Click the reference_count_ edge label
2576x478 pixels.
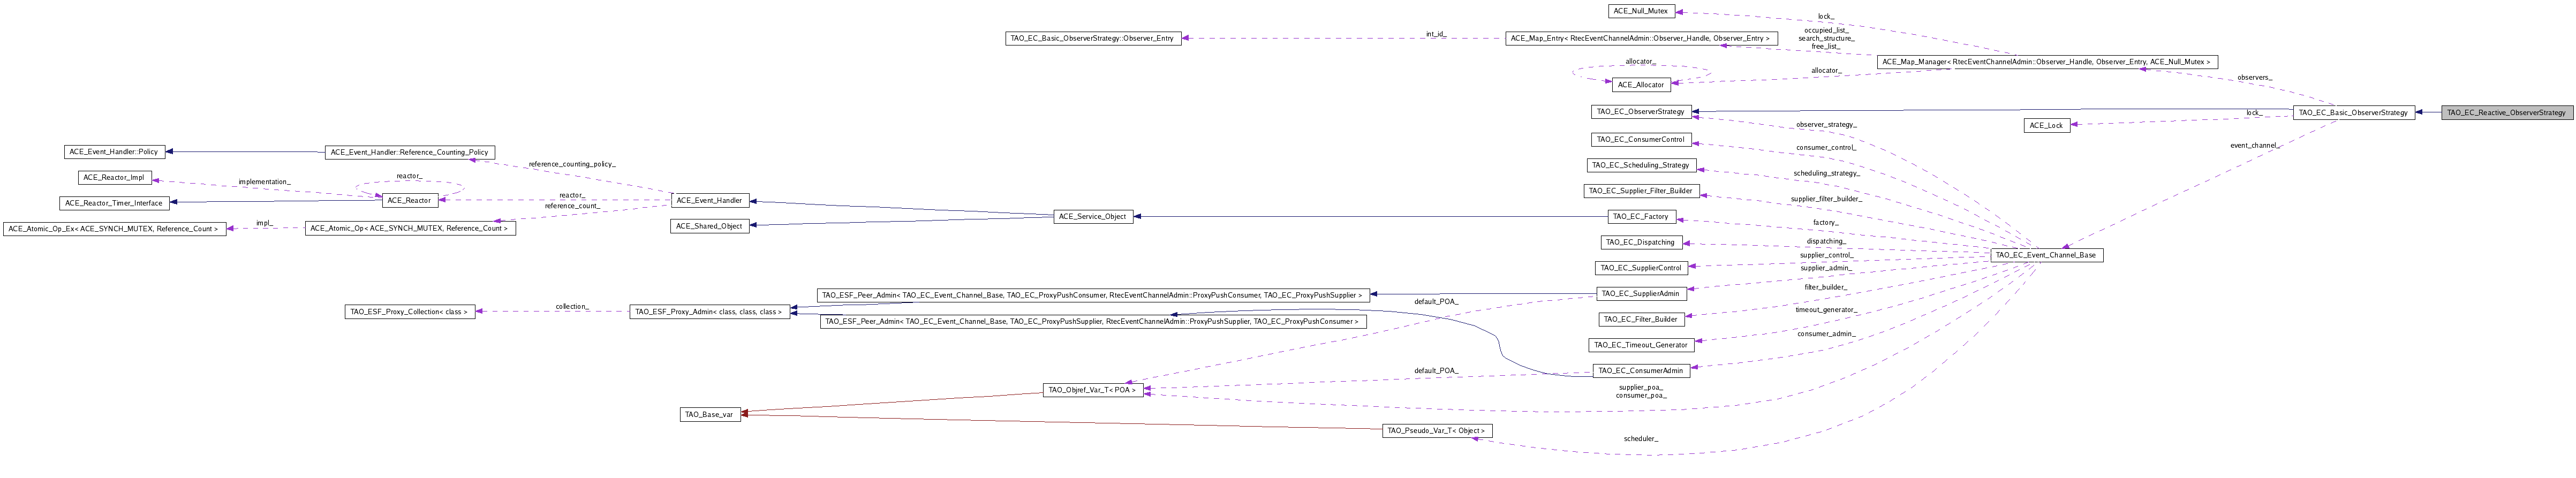pos(572,206)
